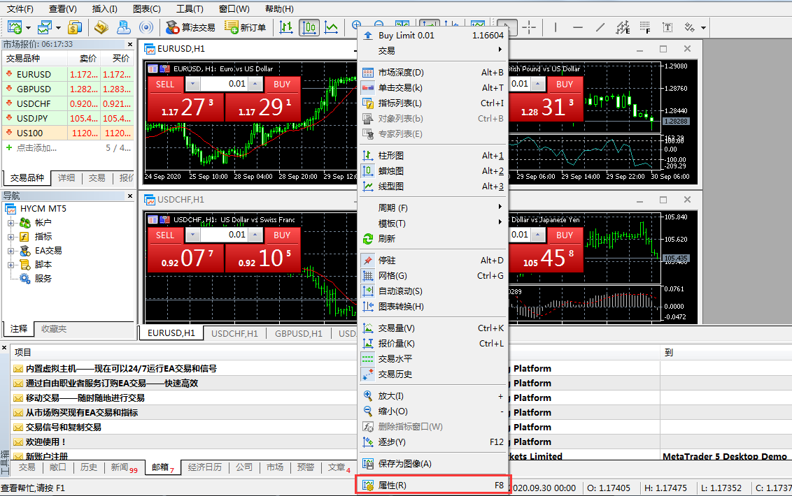
Task: Expand the EA交易 tree node
Action: (x=11, y=251)
